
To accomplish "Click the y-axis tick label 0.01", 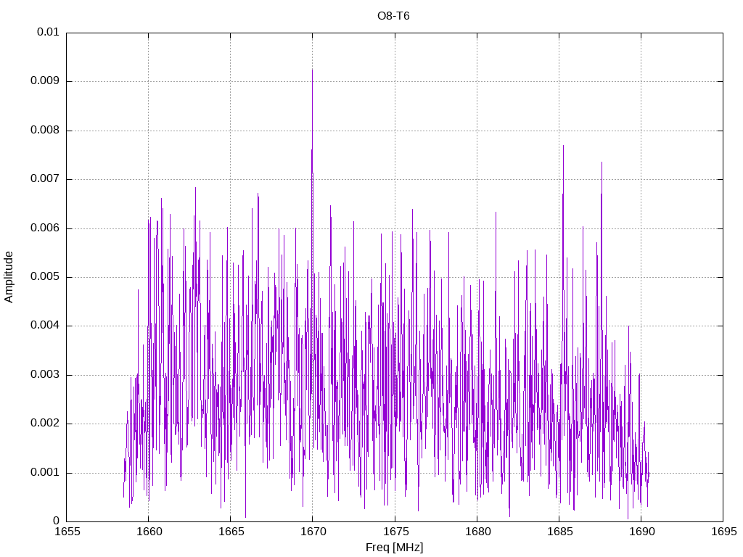I will pyautogui.click(x=48, y=32).
